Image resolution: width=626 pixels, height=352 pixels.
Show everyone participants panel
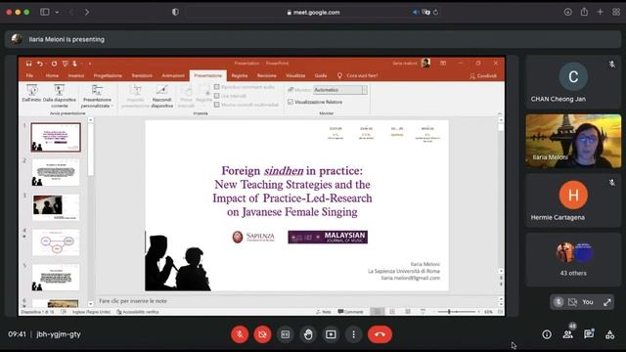pos(568,334)
